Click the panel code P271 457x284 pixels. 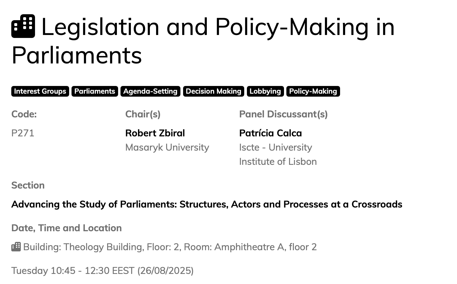pyautogui.click(x=23, y=133)
